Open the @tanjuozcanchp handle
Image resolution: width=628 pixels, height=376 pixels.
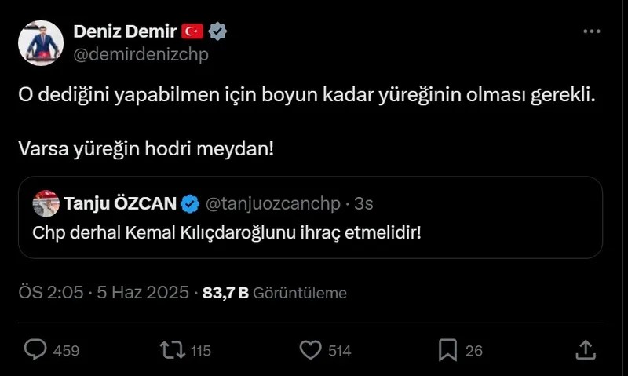[x=272, y=204]
